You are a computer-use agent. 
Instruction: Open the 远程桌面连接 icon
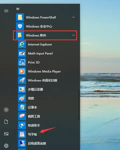click(x=22, y=143)
